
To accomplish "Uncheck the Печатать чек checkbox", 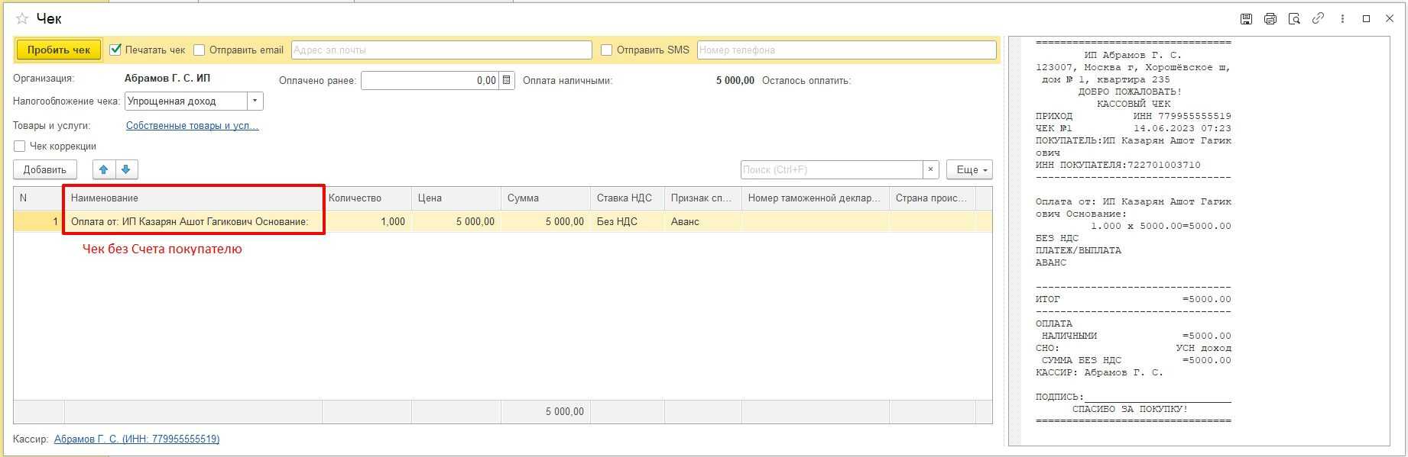I will point(116,50).
